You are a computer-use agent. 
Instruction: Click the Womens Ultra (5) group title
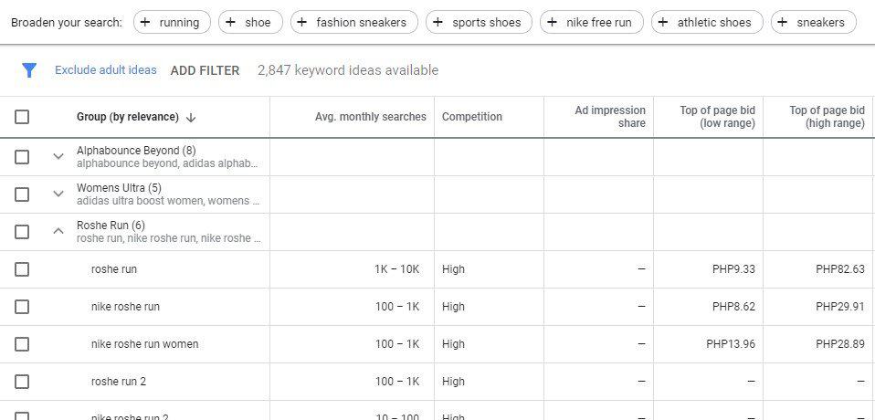(x=119, y=188)
